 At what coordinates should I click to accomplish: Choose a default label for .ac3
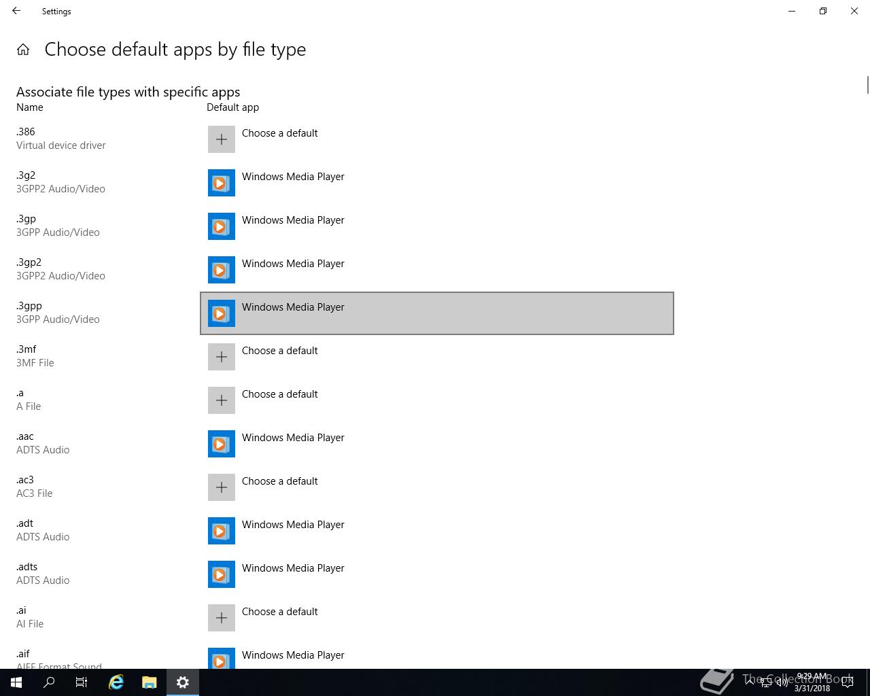click(280, 481)
